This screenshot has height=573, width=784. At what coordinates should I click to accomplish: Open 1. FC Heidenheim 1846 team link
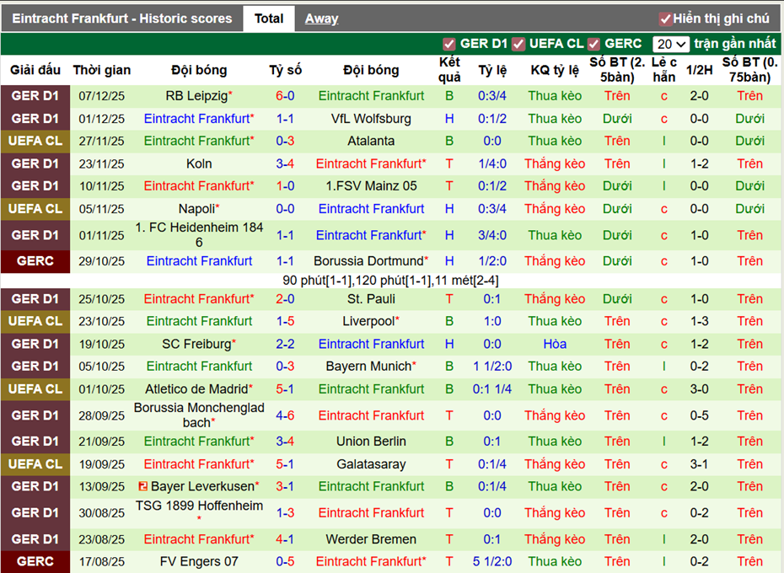[x=199, y=234]
